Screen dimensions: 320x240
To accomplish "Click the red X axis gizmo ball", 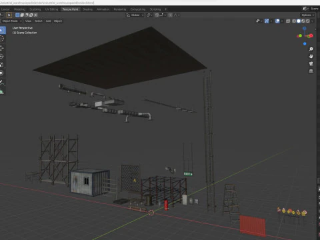I will (311, 36).
